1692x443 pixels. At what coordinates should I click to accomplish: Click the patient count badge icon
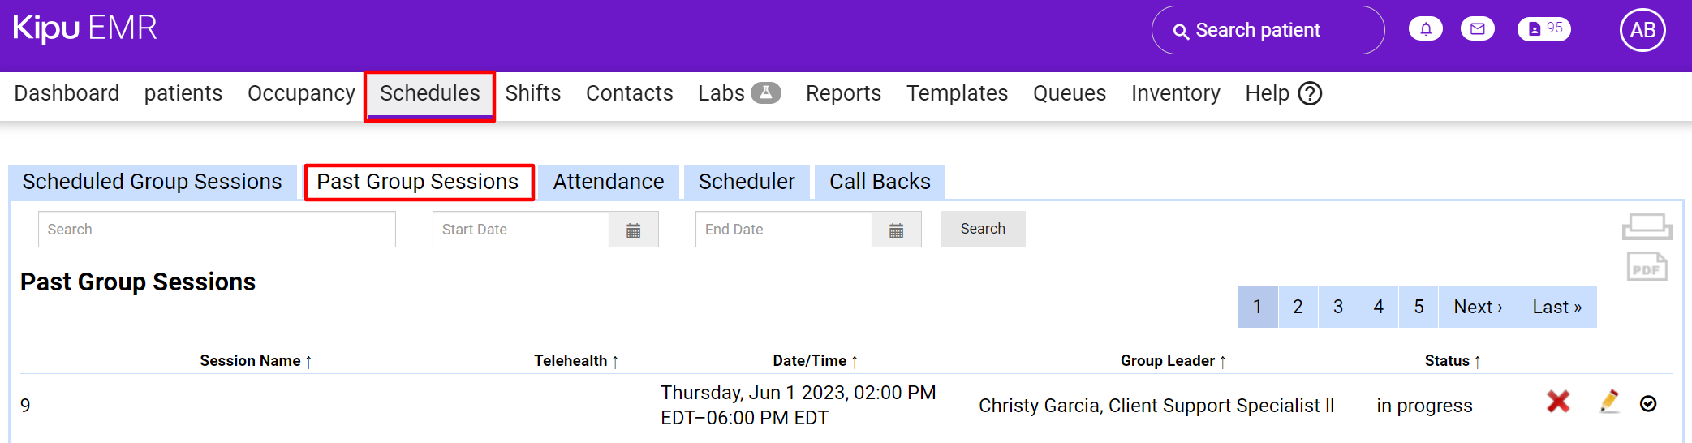click(x=1543, y=29)
